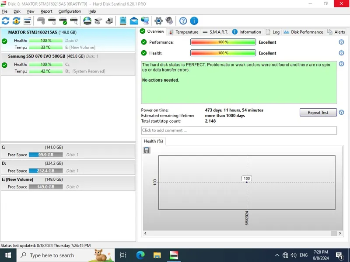350x262 pixels.
Task: Click the speaker sound toolbar icon
Action: click(169, 21)
